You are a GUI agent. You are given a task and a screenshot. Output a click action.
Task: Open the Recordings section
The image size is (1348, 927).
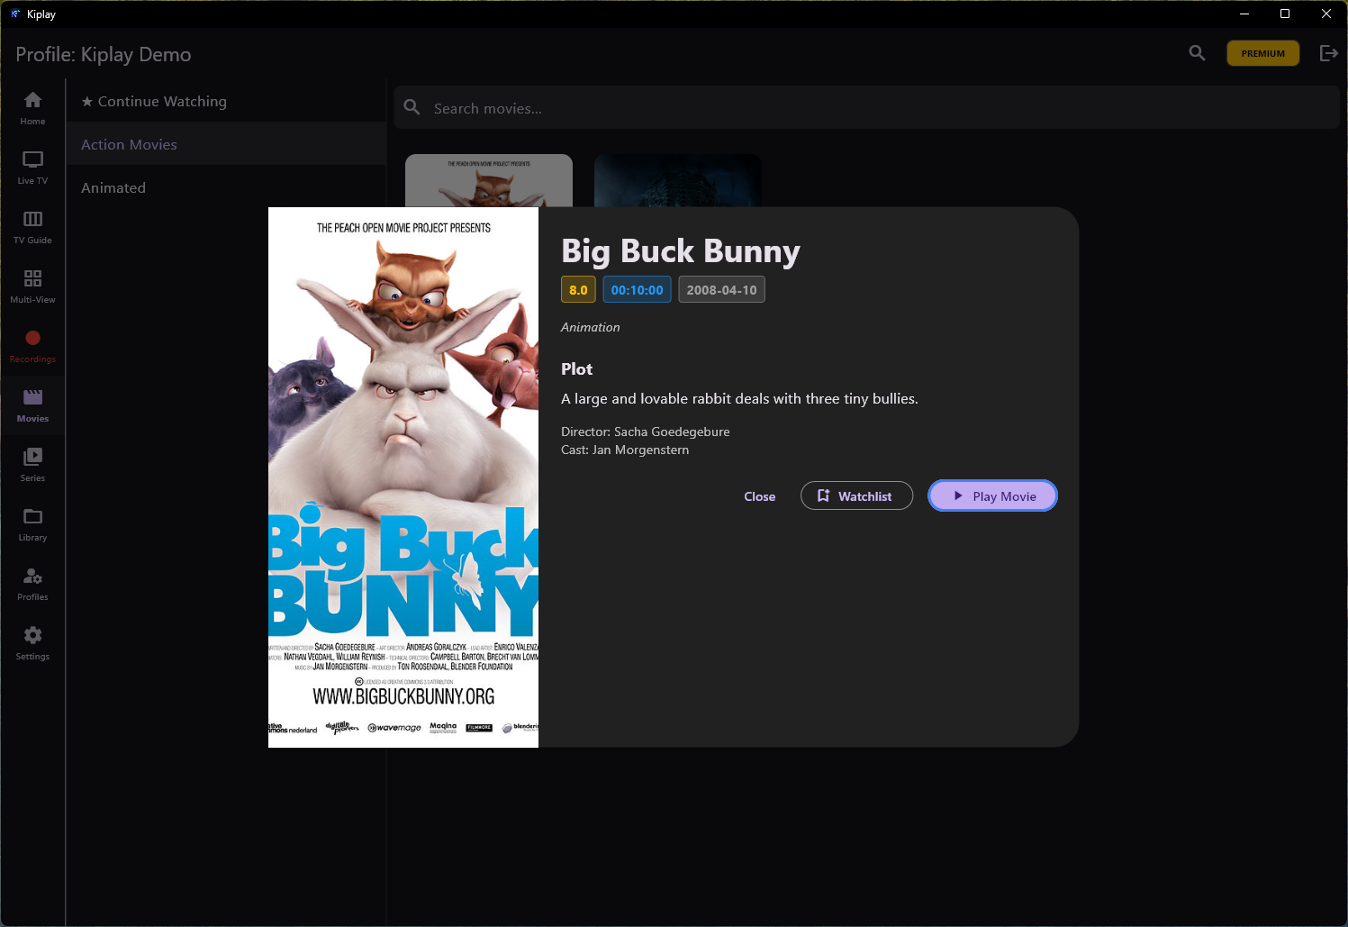[32, 345]
